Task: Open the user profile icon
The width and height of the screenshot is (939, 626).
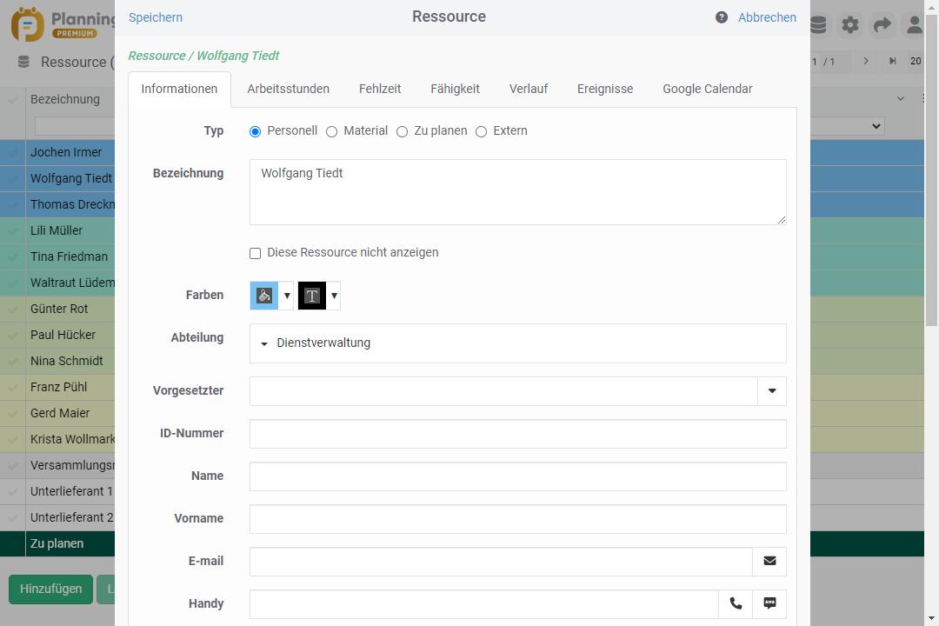Action: click(914, 25)
